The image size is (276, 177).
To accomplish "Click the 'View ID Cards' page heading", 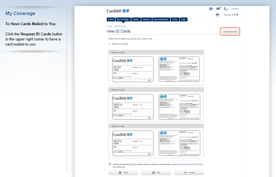I will (118, 31).
